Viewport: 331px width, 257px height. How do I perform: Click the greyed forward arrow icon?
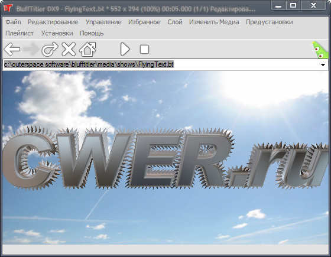pos(31,49)
